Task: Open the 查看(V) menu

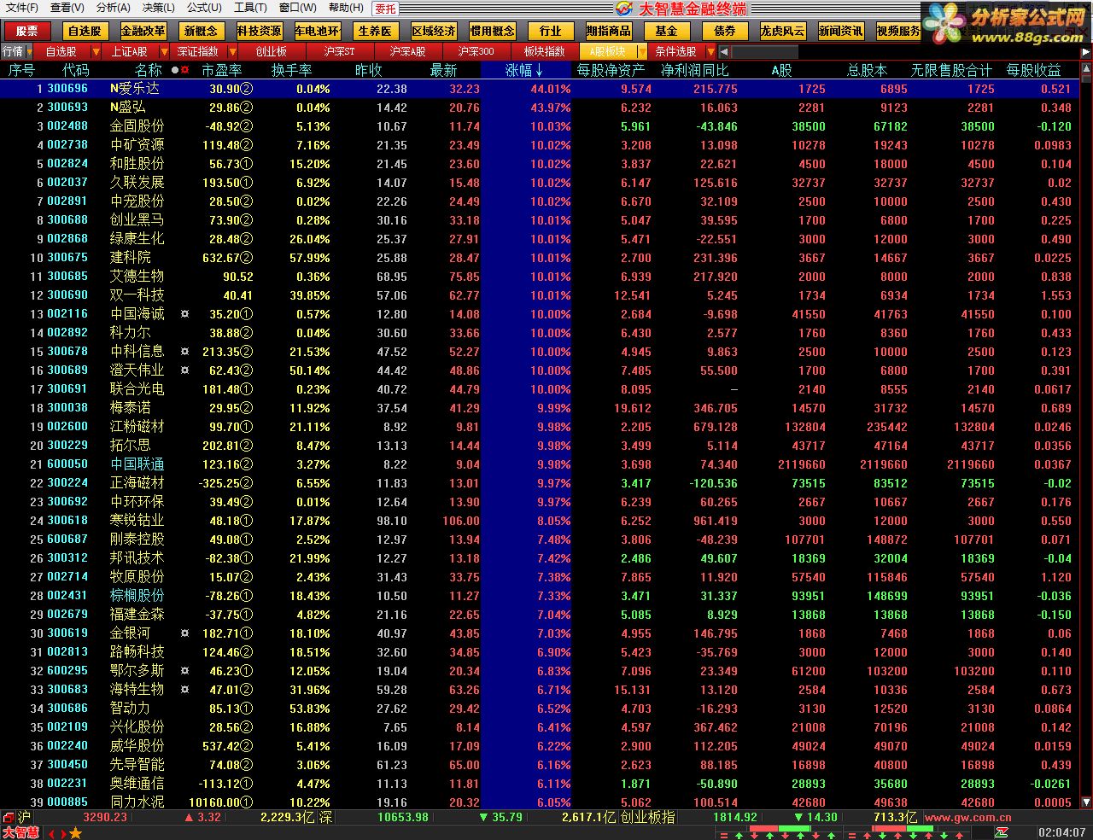Action: coord(67,8)
